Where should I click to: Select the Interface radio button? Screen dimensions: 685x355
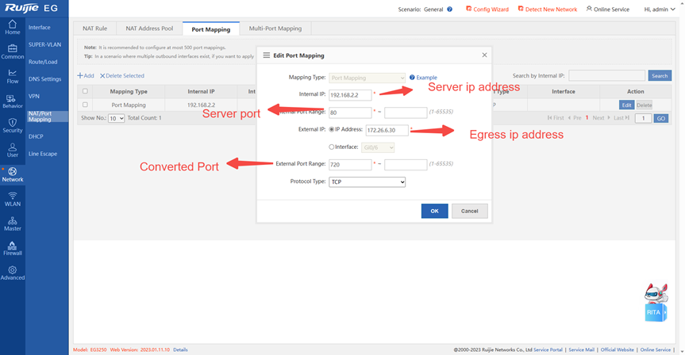332,147
